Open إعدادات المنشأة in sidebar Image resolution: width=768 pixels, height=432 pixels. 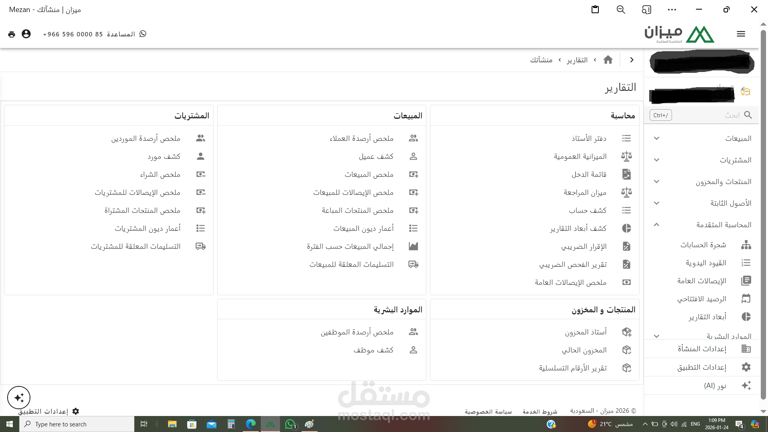point(702,349)
